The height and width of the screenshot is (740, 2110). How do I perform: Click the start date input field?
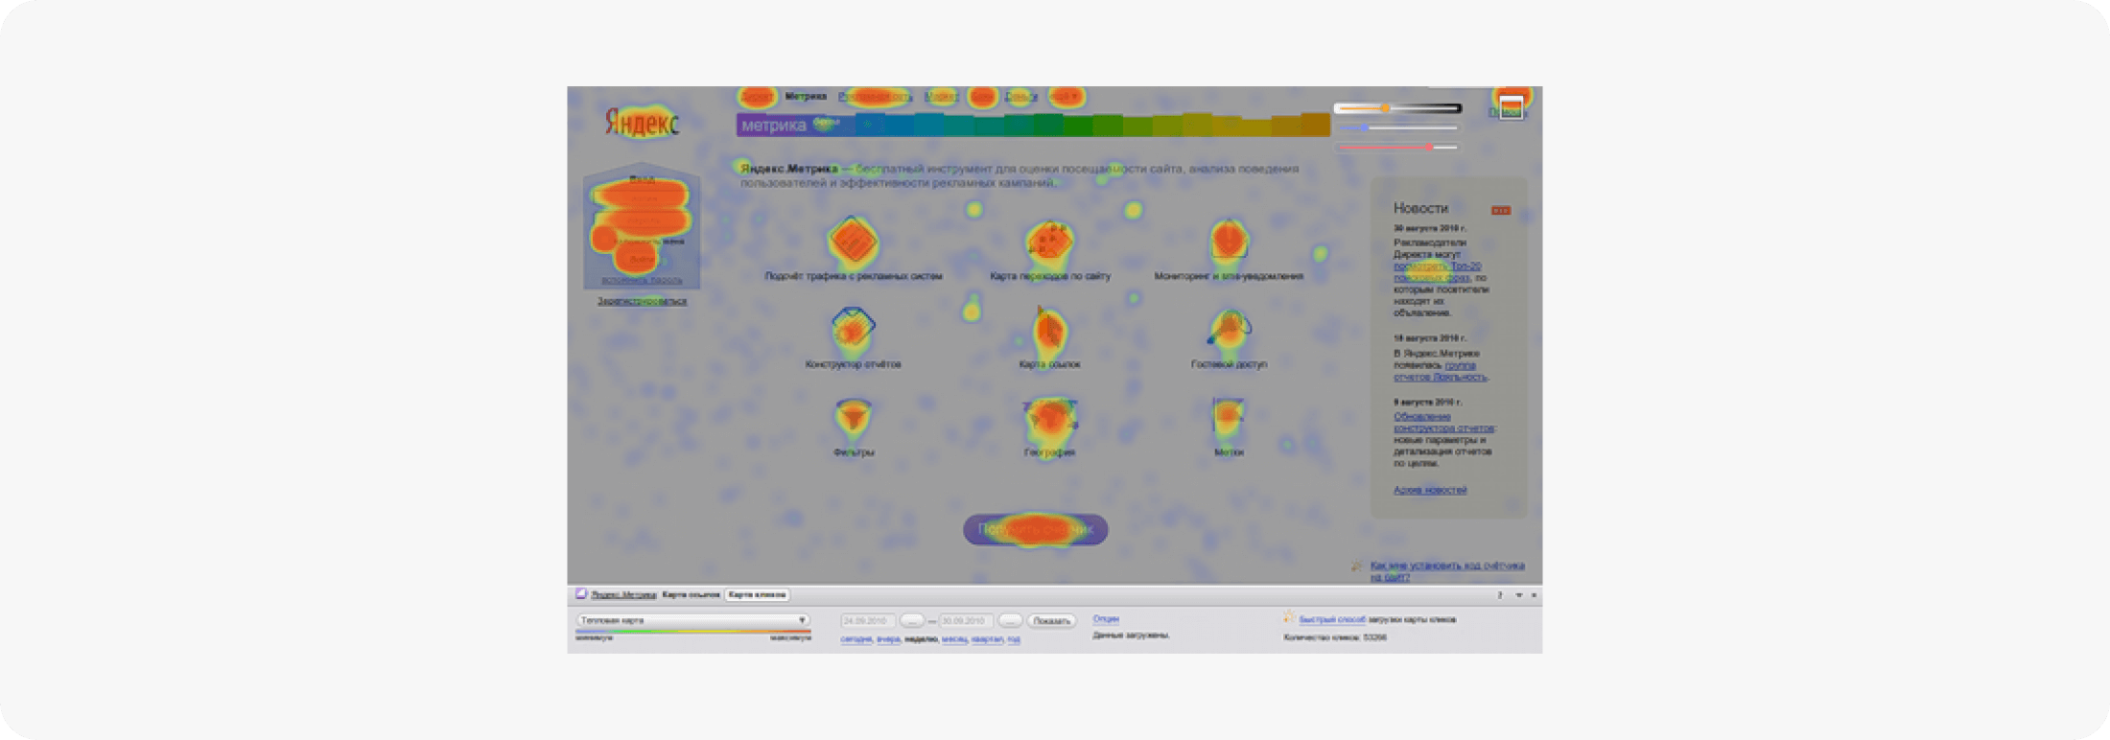[x=868, y=621]
